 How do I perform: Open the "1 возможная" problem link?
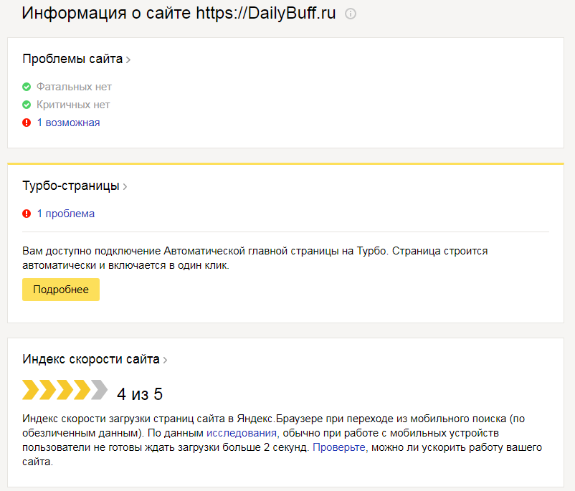[68, 123]
